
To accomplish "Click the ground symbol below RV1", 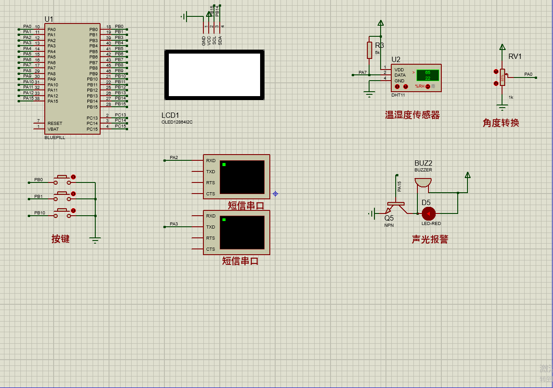I will click(502, 107).
